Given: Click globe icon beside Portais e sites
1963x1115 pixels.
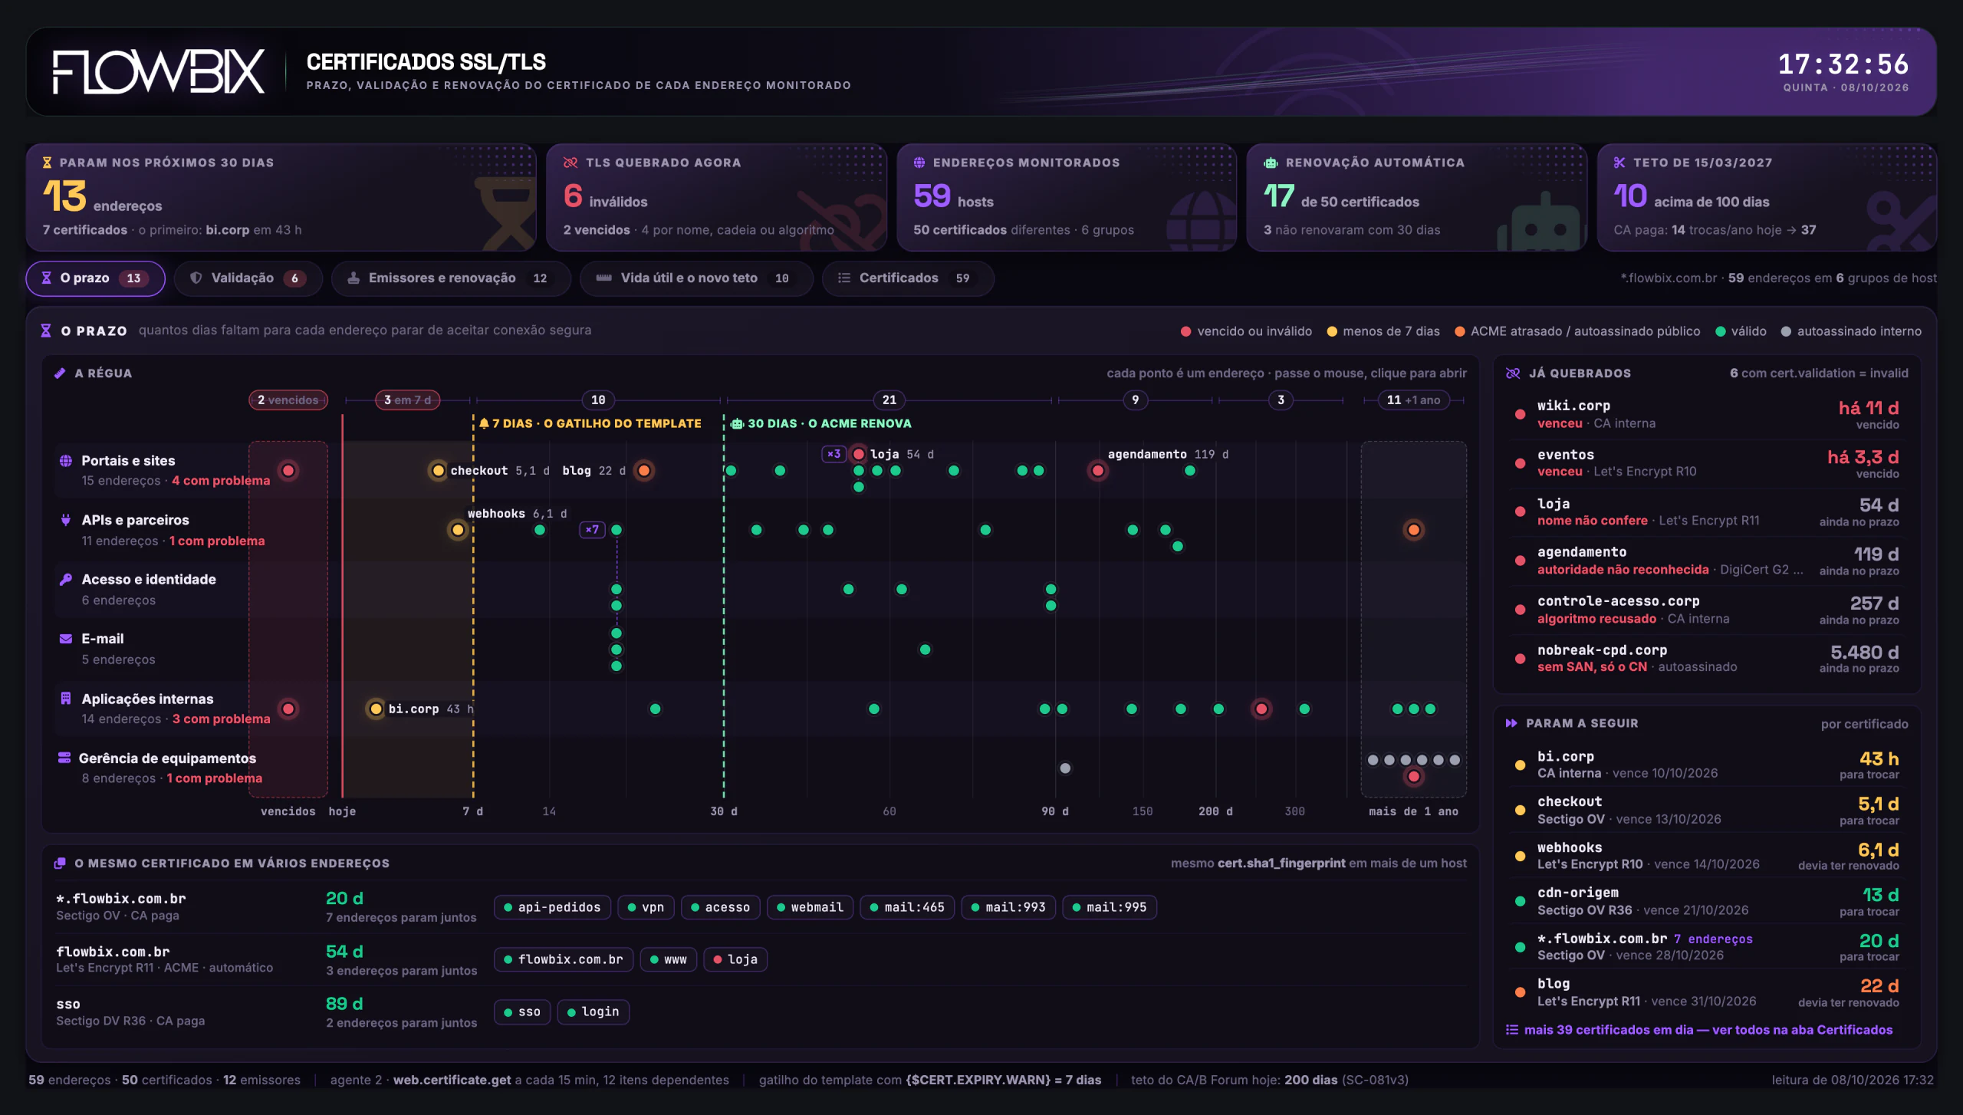Looking at the screenshot, I should pyautogui.click(x=66, y=461).
